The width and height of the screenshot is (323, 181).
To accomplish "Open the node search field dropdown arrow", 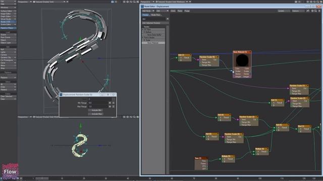I will (x=168, y=19).
